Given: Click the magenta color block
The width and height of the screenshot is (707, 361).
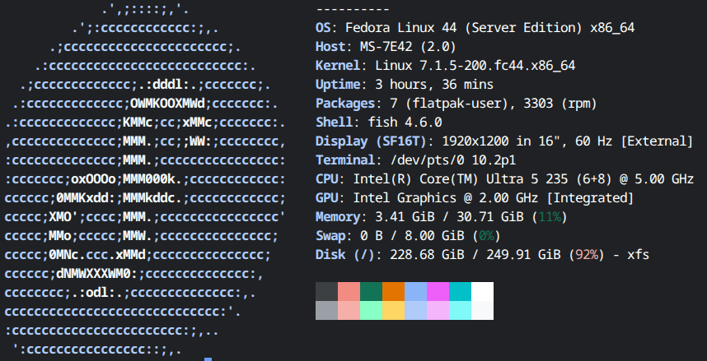Looking at the screenshot, I should pyautogui.click(x=438, y=291).
